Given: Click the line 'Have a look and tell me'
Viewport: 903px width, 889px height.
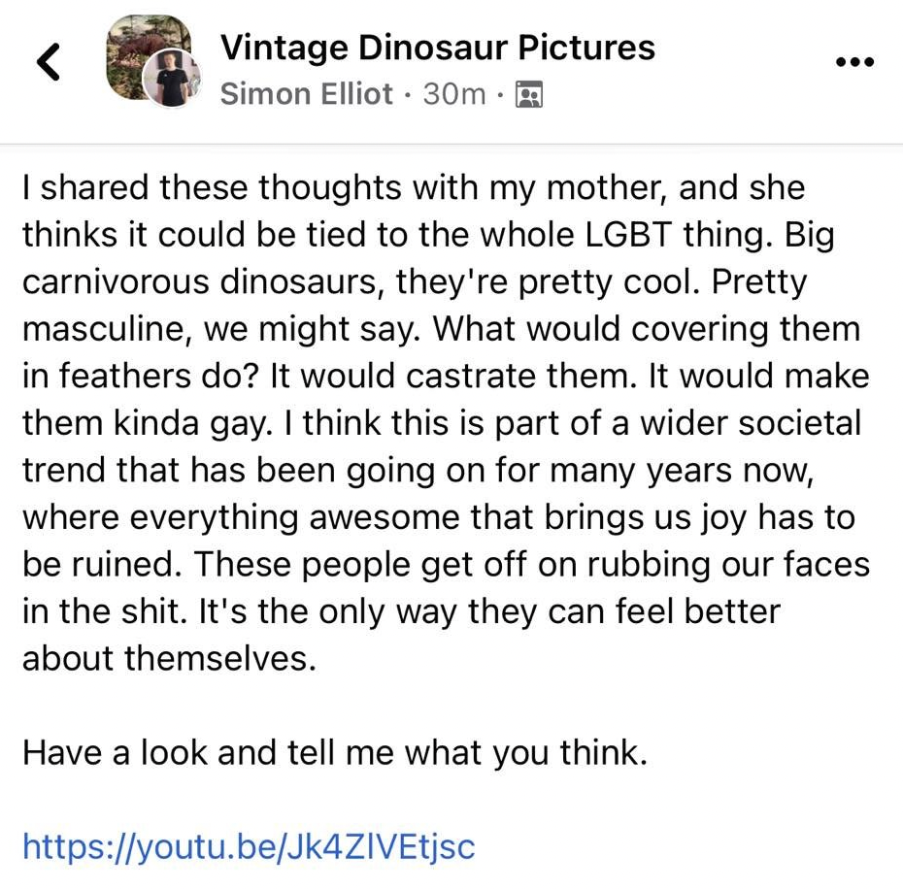Looking at the screenshot, I should pyautogui.click(x=334, y=752).
